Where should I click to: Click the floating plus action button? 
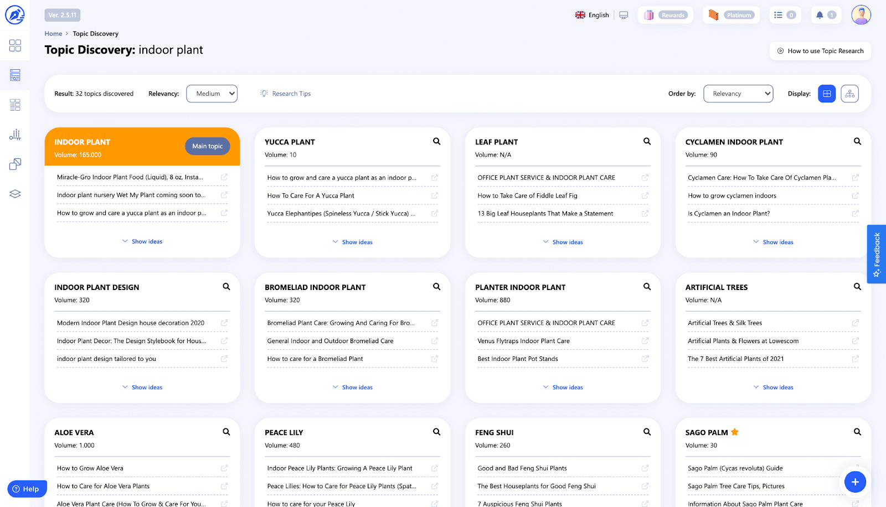pos(855,482)
